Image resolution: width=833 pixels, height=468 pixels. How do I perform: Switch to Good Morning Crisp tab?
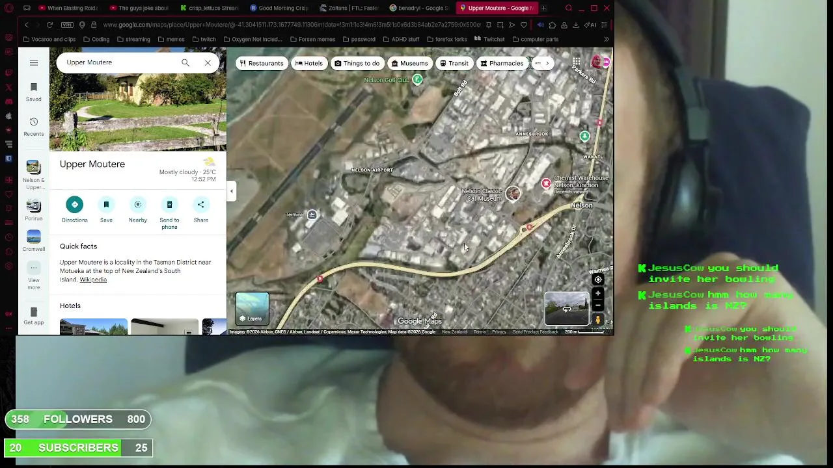(x=279, y=8)
